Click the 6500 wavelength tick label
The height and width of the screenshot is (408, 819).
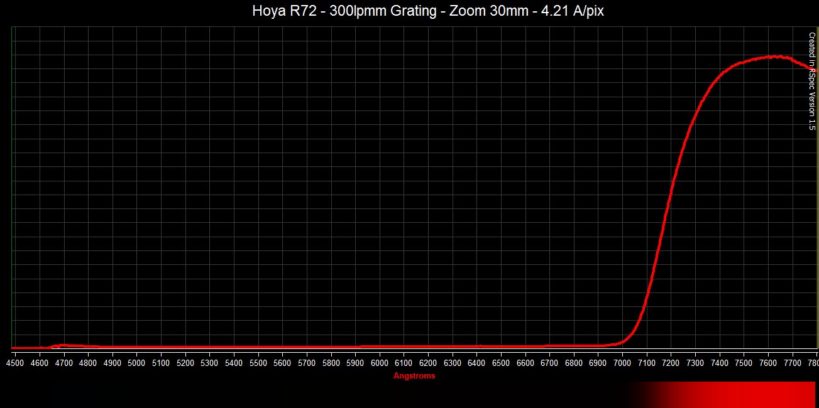pyautogui.click(x=500, y=363)
